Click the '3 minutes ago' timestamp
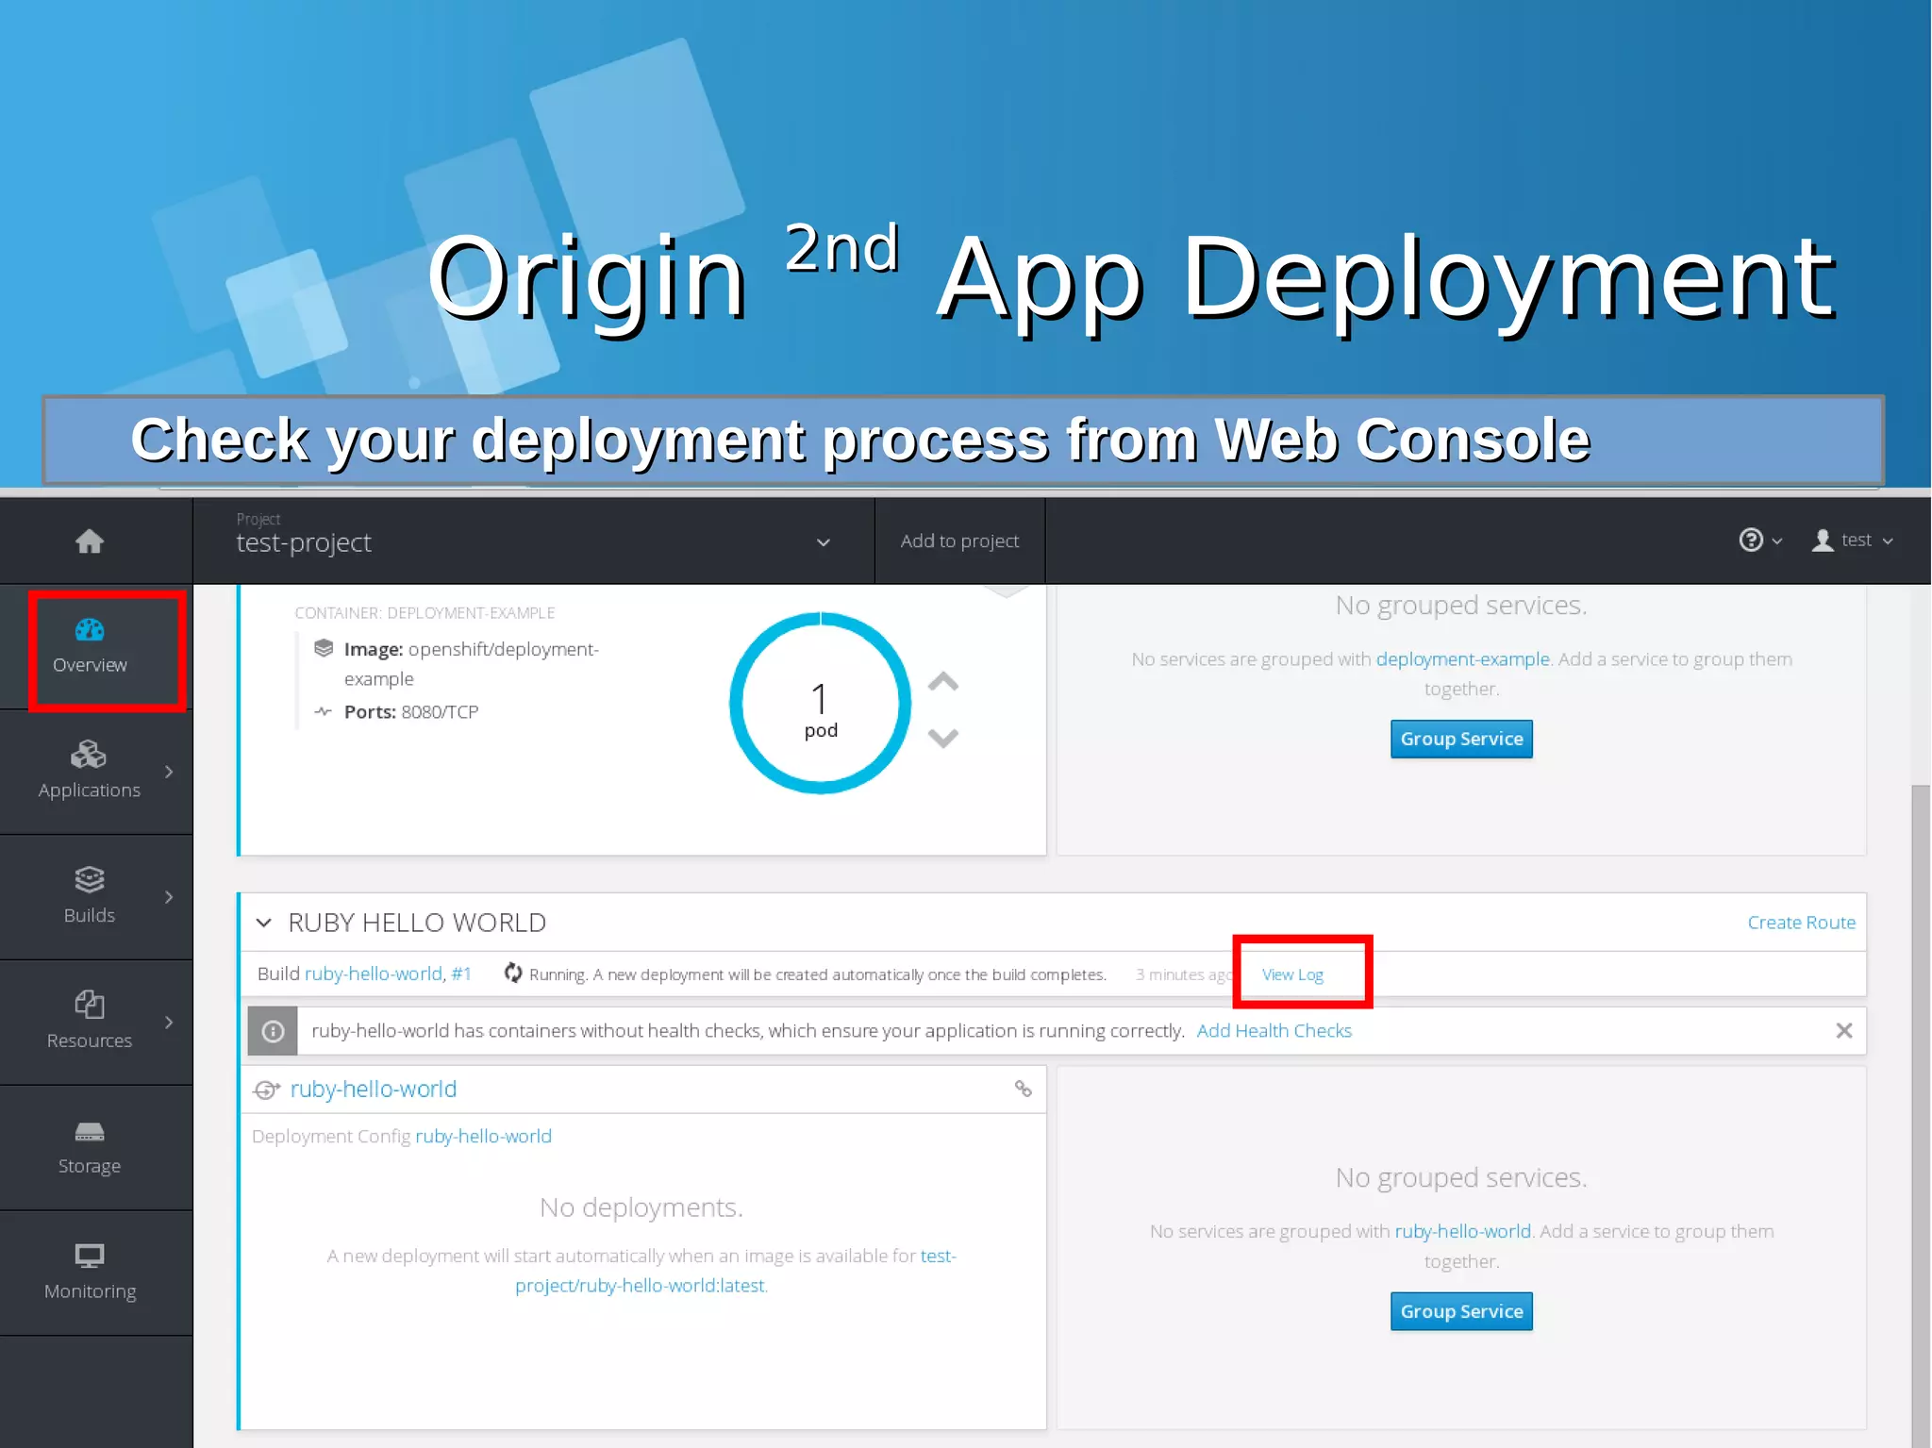This screenshot has width=1932, height=1448. tap(1184, 974)
